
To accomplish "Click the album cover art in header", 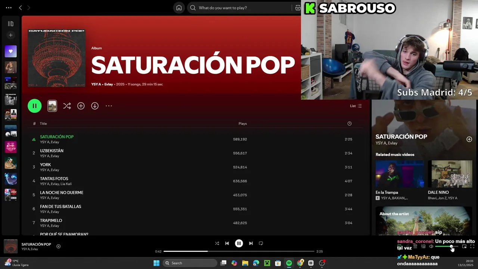I will 56,58.
